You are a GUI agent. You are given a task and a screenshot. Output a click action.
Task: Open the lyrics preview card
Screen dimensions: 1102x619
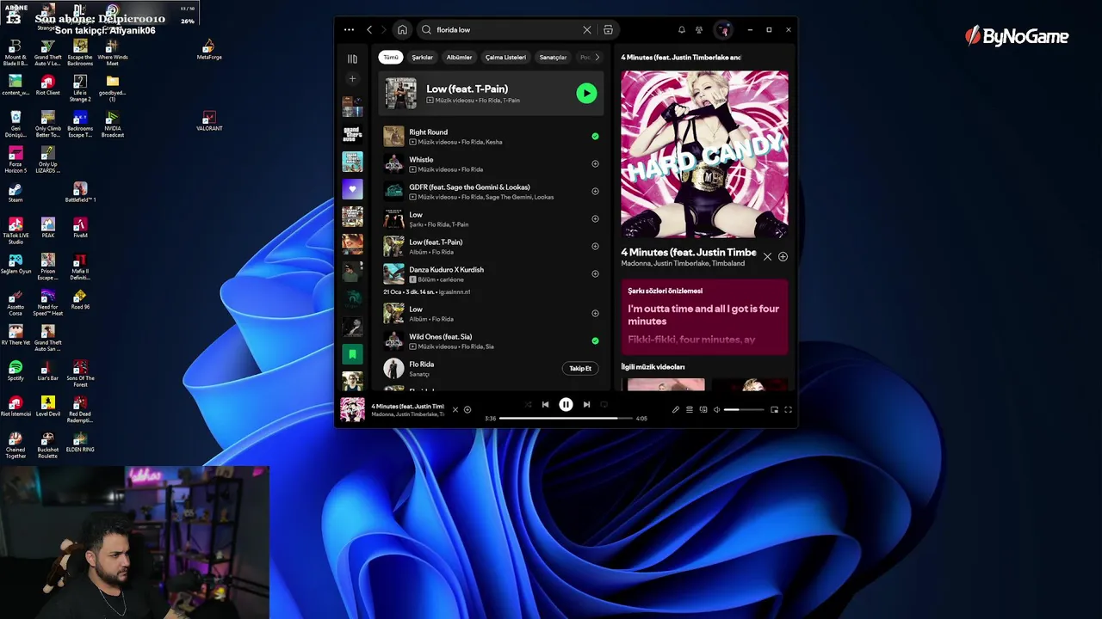point(704,316)
